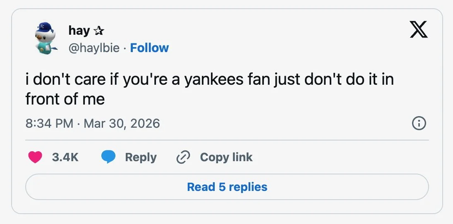Screen dimensions: 453x224
Task: Click the blue reply bubble icon
Action: pos(109,157)
